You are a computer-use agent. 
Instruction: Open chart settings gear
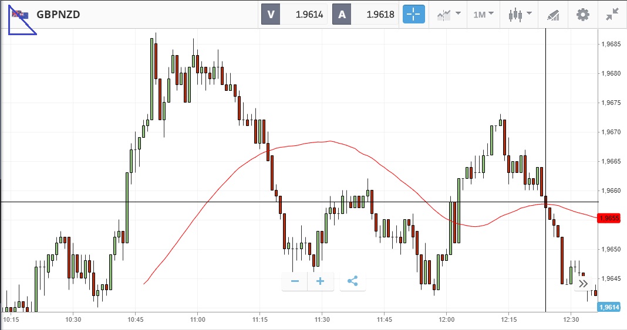[x=582, y=15]
